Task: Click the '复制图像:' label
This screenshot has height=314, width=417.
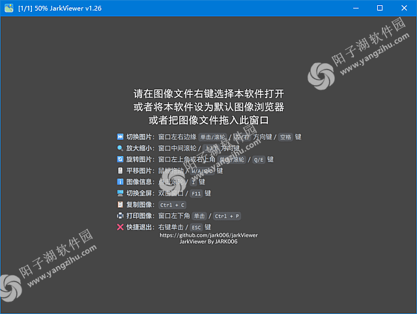Action: (140, 204)
